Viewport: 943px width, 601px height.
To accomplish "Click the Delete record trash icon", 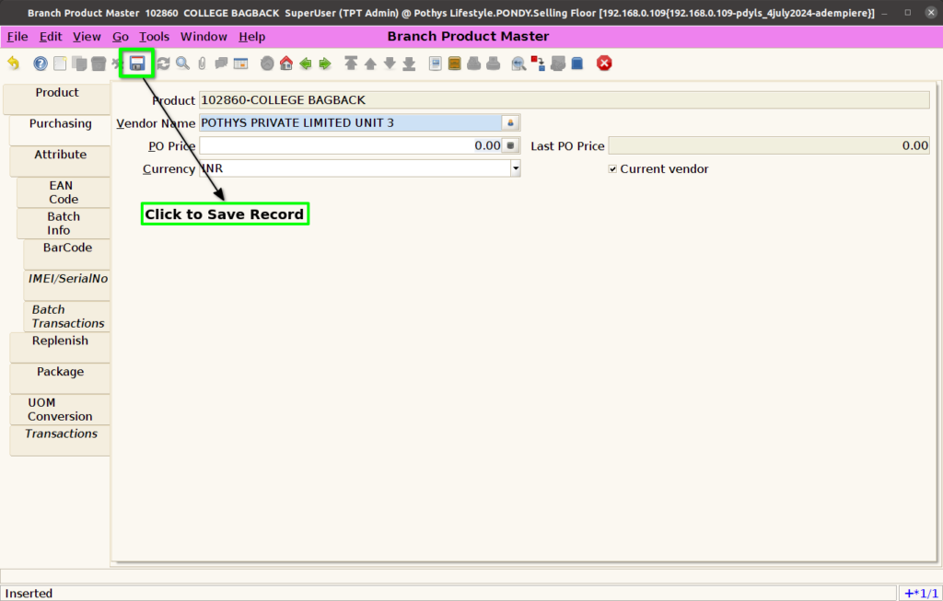I will pos(99,64).
